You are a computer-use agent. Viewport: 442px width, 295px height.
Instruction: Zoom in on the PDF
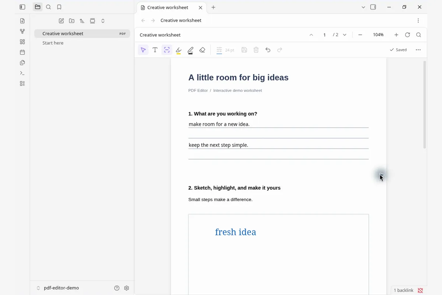tap(396, 35)
